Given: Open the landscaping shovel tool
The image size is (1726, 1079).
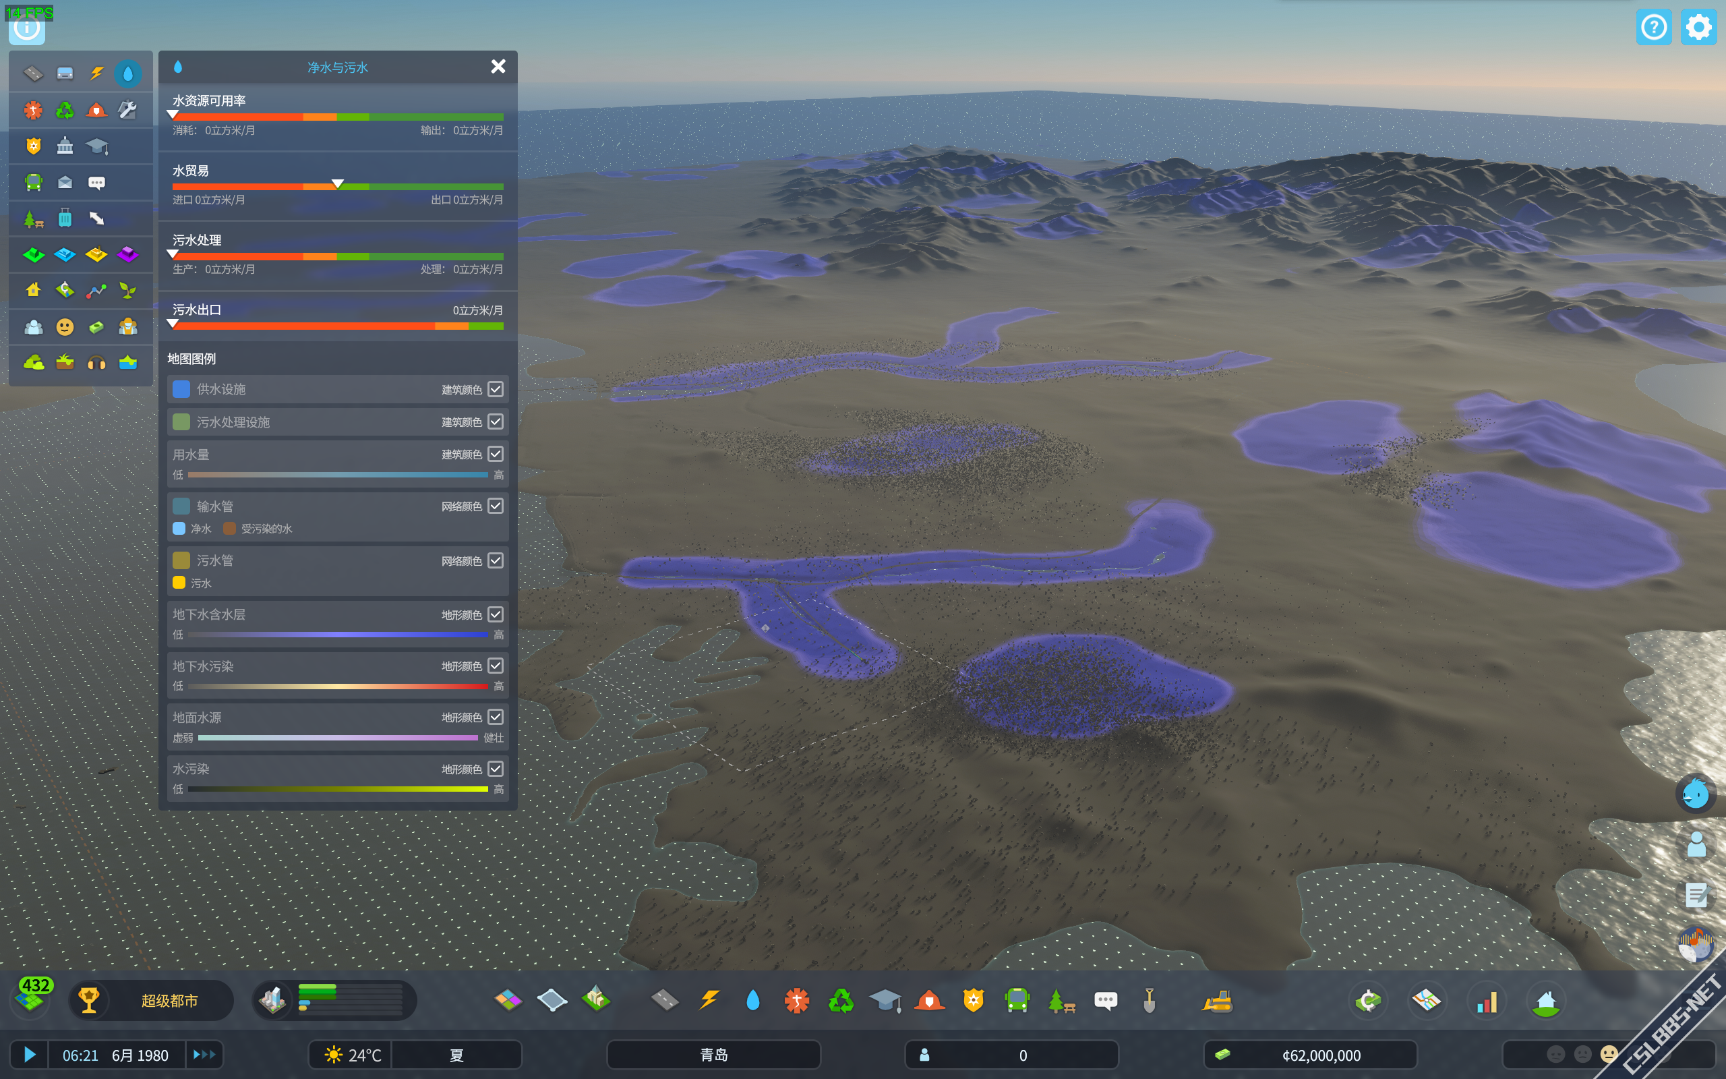Looking at the screenshot, I should [1149, 1001].
